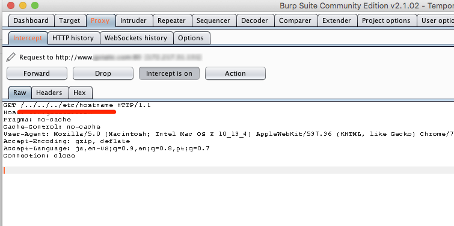Place cursor on the highlighted empty editor line
The width and height of the screenshot is (454, 226).
(x=229, y=170)
